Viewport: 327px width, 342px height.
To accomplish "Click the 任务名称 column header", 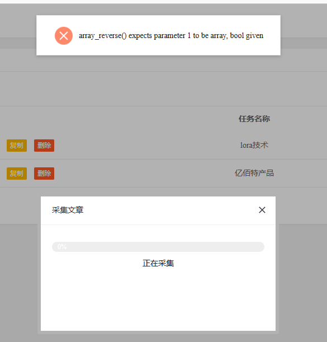I will [x=254, y=119].
